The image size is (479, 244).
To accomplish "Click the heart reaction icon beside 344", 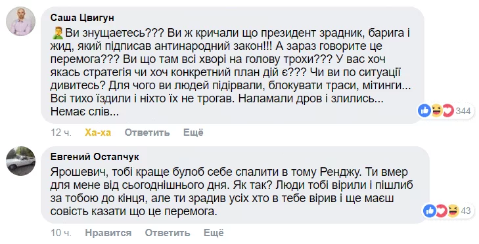I will (448, 111).
